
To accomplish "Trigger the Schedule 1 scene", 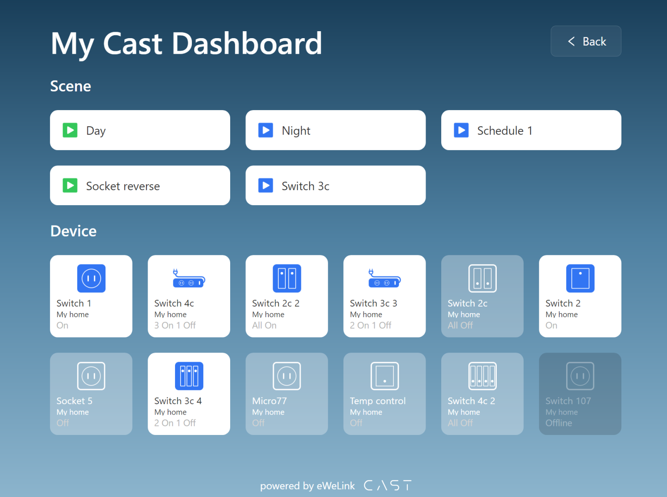I will 531,130.
